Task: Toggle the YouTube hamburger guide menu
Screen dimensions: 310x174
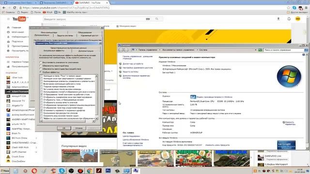Action: (8, 19)
